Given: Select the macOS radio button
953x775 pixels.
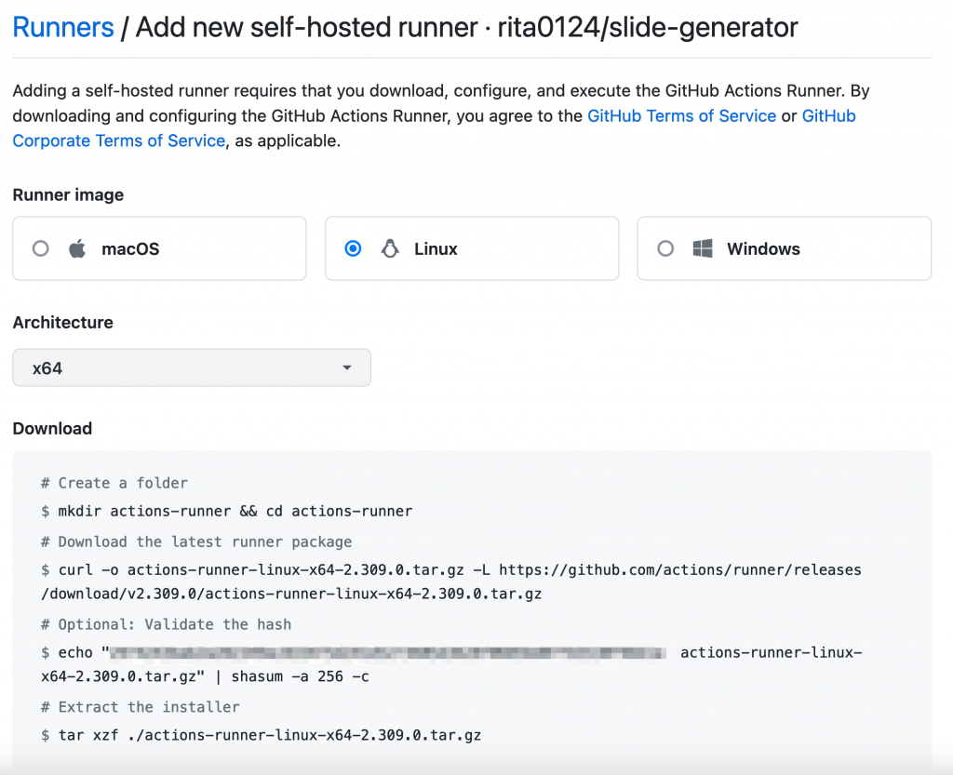Looking at the screenshot, I should point(41,248).
